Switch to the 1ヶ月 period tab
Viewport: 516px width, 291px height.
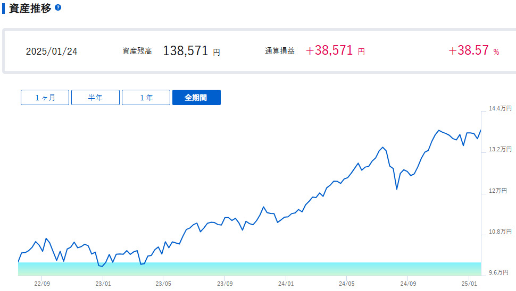[45, 98]
